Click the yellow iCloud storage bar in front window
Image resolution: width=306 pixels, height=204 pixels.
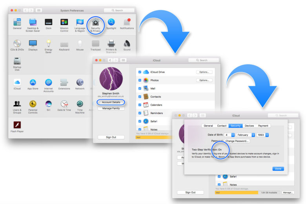(236, 193)
